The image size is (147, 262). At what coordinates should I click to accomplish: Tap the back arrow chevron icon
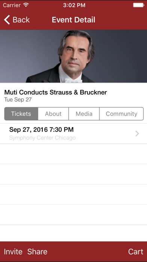pyautogui.click(x=7, y=20)
